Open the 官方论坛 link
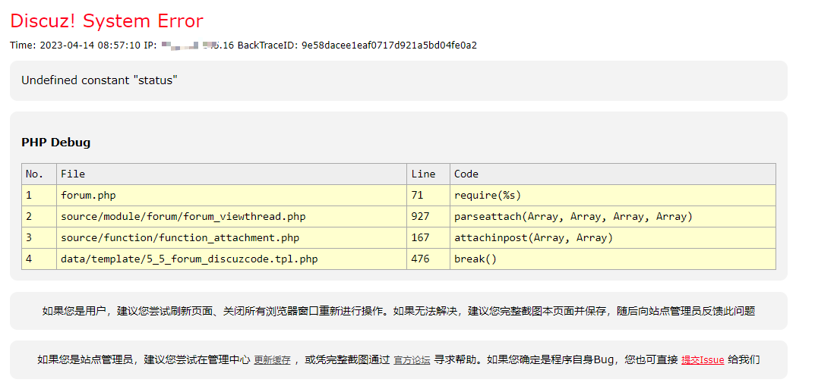This screenshot has width=815, height=389. tap(412, 360)
